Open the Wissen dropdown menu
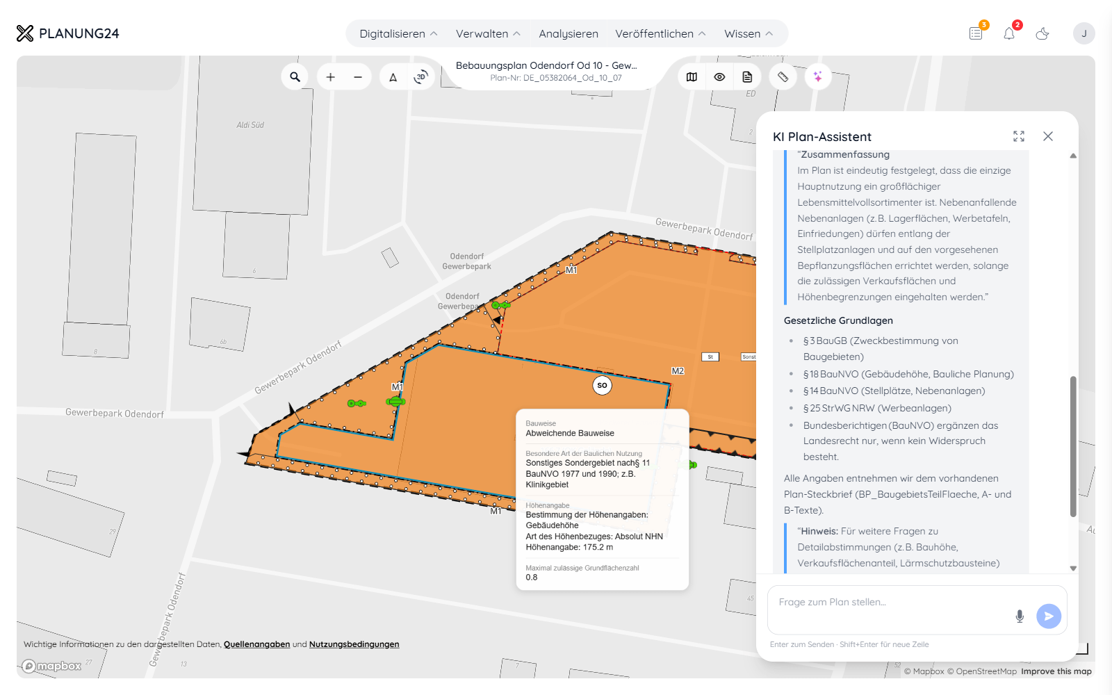 (x=749, y=33)
